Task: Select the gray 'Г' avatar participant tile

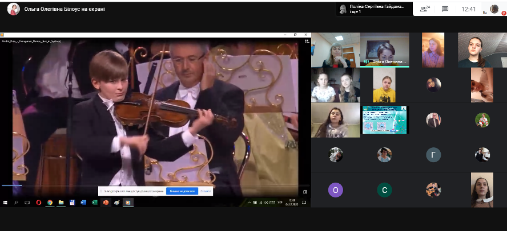Action: tap(433, 155)
